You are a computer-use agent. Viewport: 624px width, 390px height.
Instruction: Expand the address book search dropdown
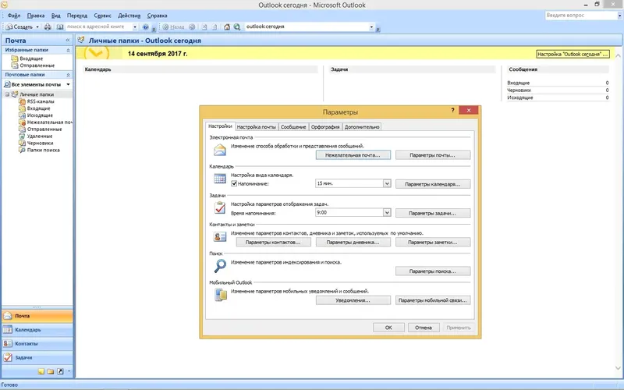(x=135, y=27)
